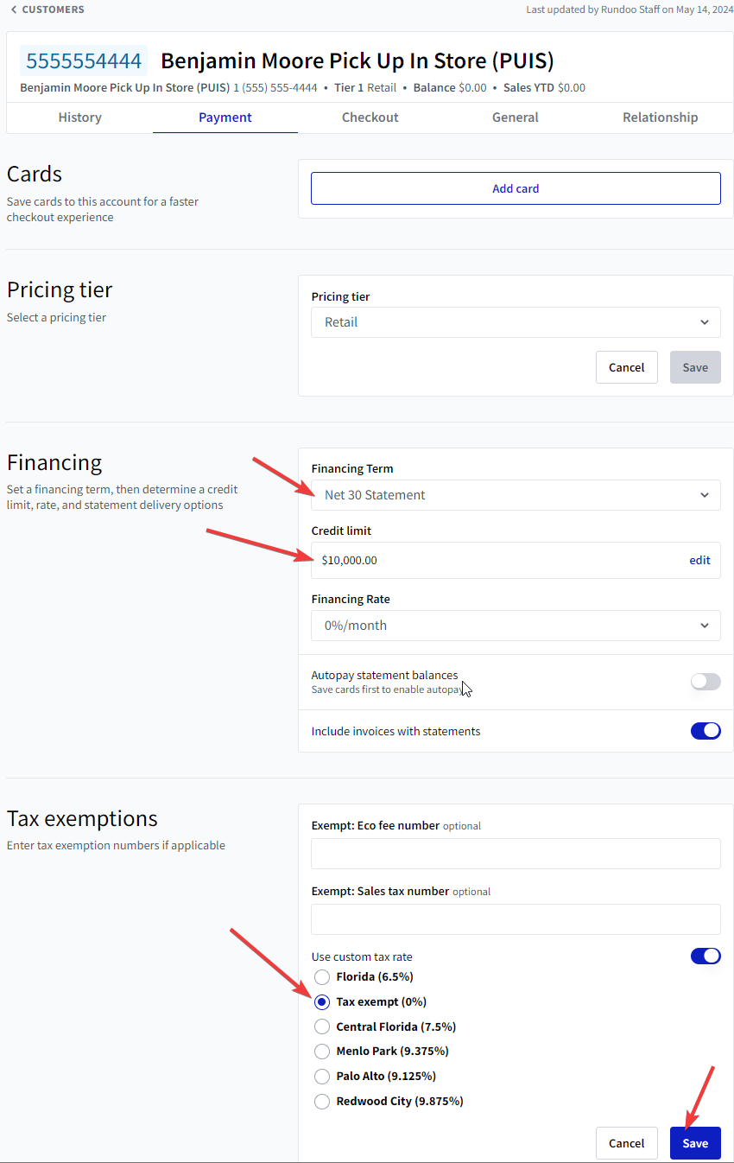Click the Benjamin Moore Pick Up In Store heading

tap(358, 61)
